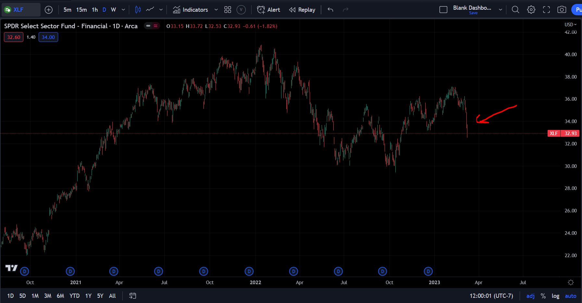
Task: Take a chart snapshot with camera icon
Action: [x=562, y=10]
